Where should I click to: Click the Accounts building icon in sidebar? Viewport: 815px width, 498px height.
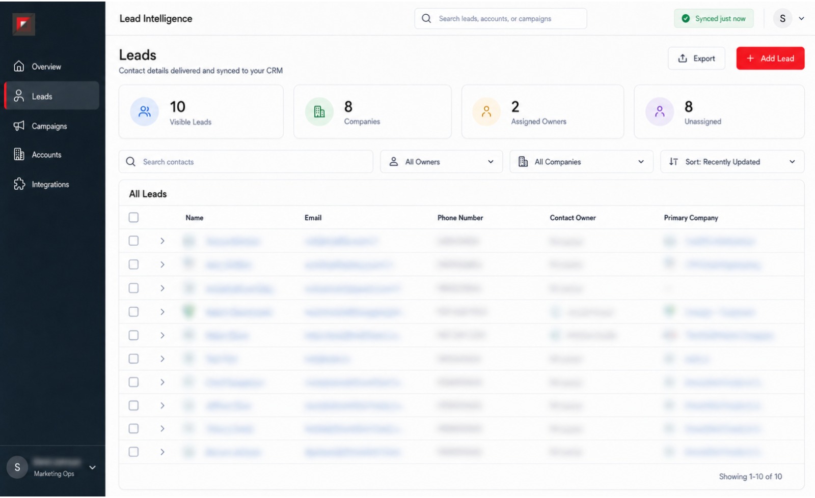(19, 154)
